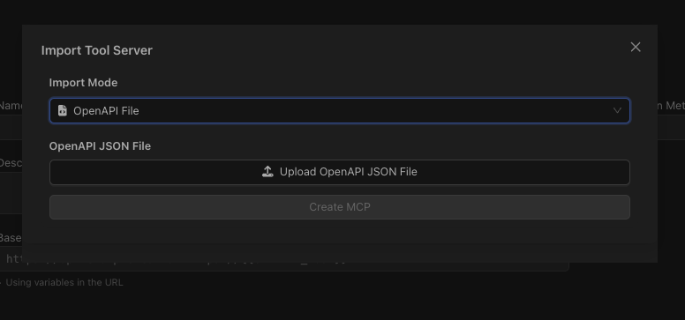Click 'Using variables in the URL' text
The height and width of the screenshot is (320, 685).
point(64,282)
